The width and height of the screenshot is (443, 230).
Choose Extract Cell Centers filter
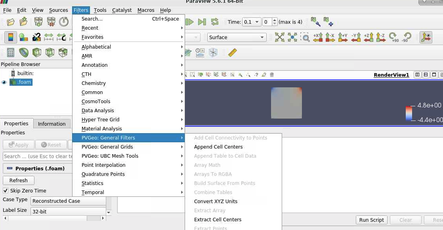pyautogui.click(x=233, y=220)
